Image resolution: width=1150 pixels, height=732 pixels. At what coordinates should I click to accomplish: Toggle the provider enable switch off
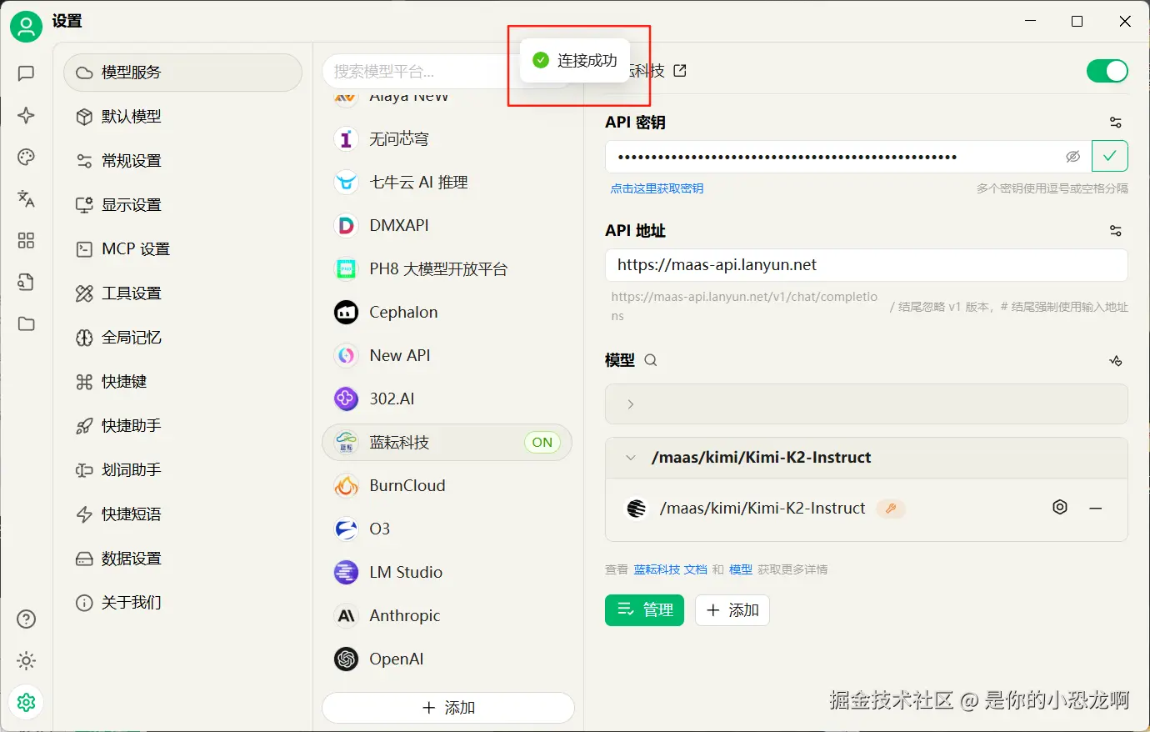pos(1107,71)
